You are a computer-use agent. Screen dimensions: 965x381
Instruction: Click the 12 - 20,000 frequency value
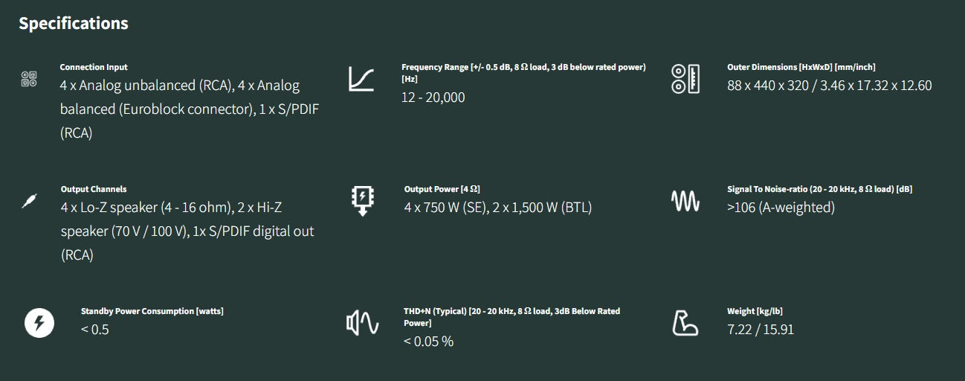[x=433, y=97]
